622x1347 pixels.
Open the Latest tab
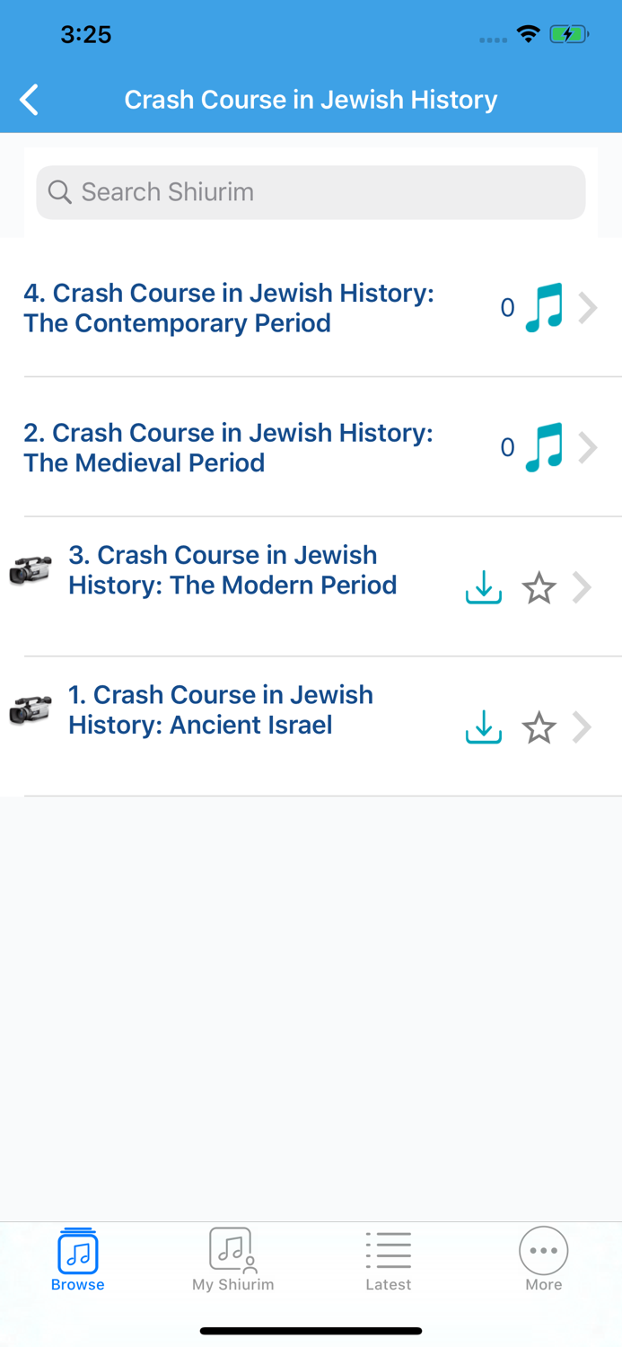(389, 1259)
